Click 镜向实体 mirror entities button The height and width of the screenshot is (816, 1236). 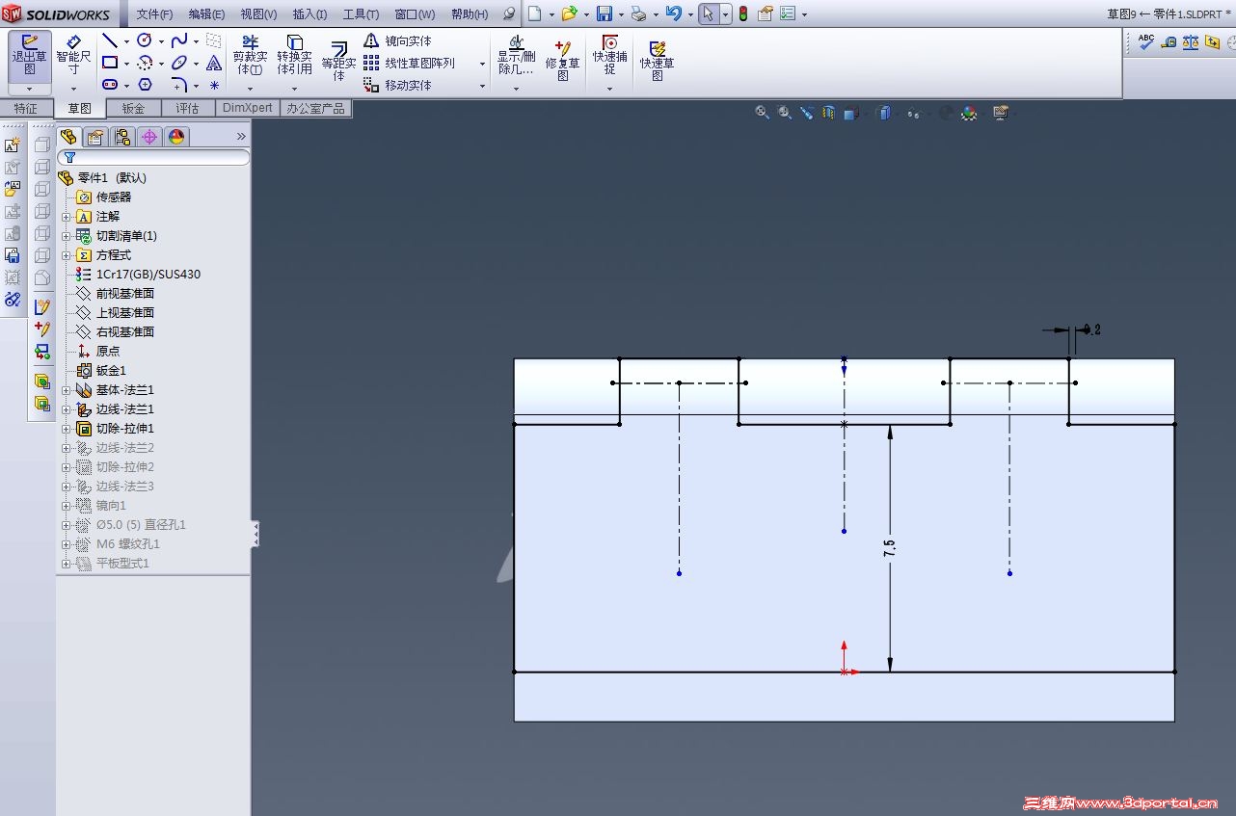click(x=397, y=41)
